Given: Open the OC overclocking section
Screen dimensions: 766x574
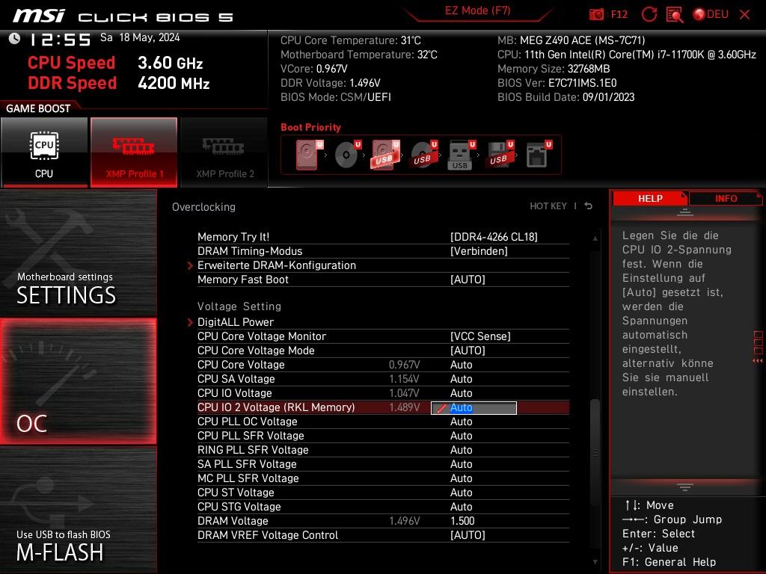Looking at the screenshot, I should 78,382.
